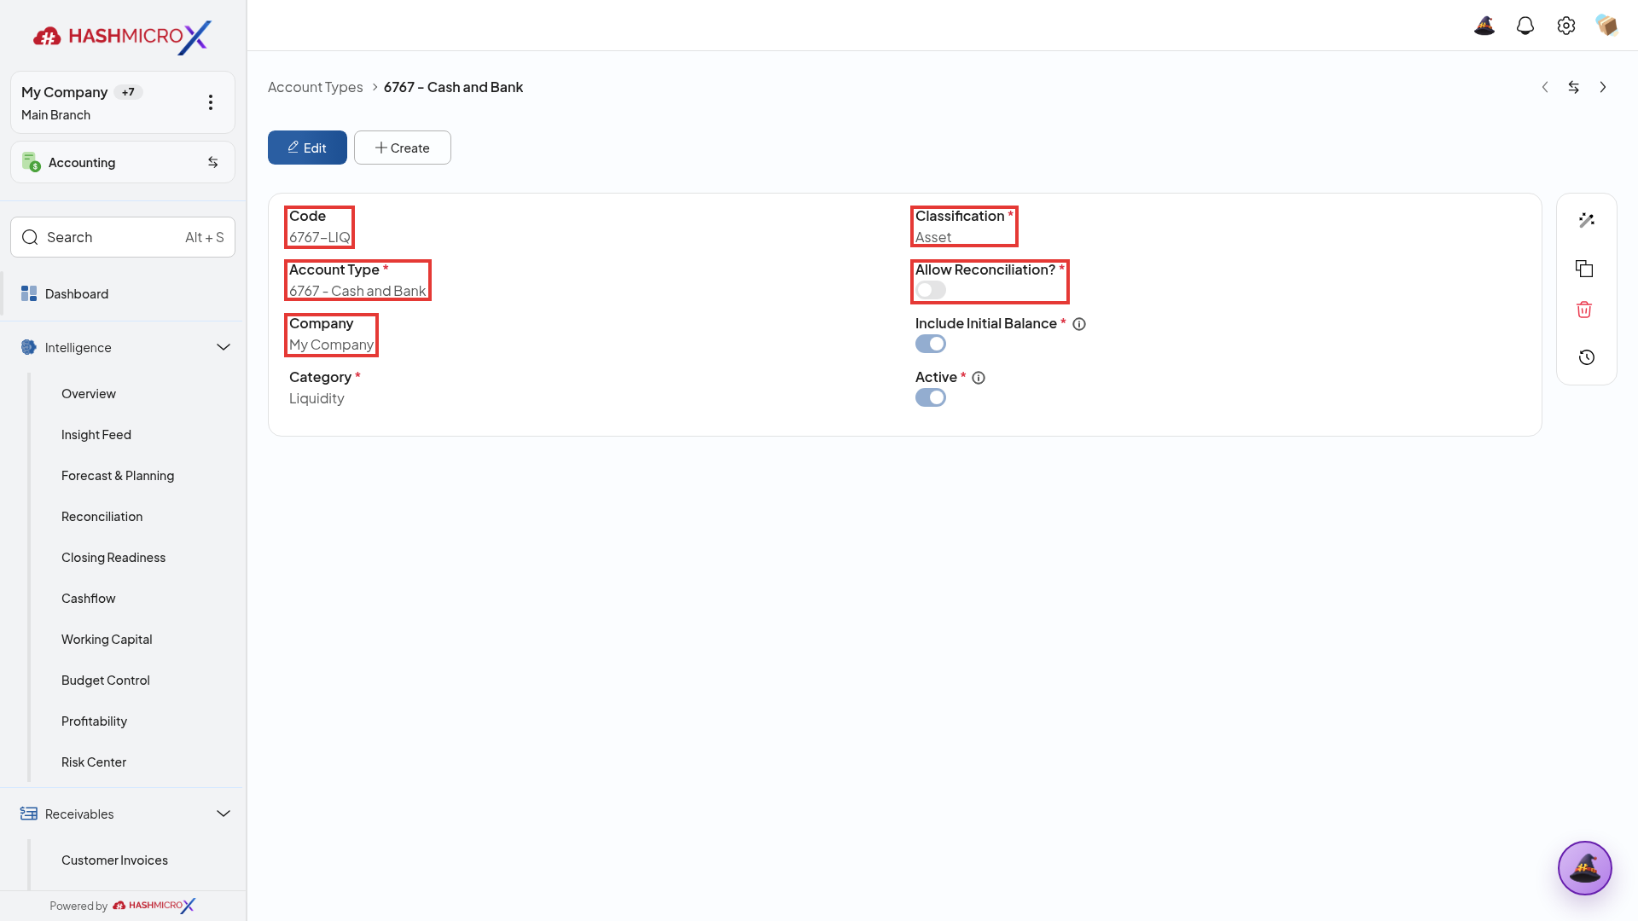
Task: Open Working Capital in the sidebar
Action: pos(107,640)
